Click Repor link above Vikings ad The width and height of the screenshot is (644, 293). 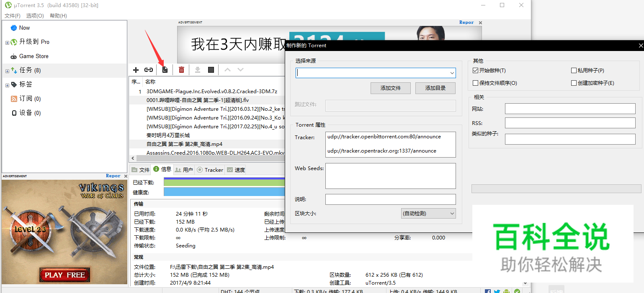tap(113, 176)
